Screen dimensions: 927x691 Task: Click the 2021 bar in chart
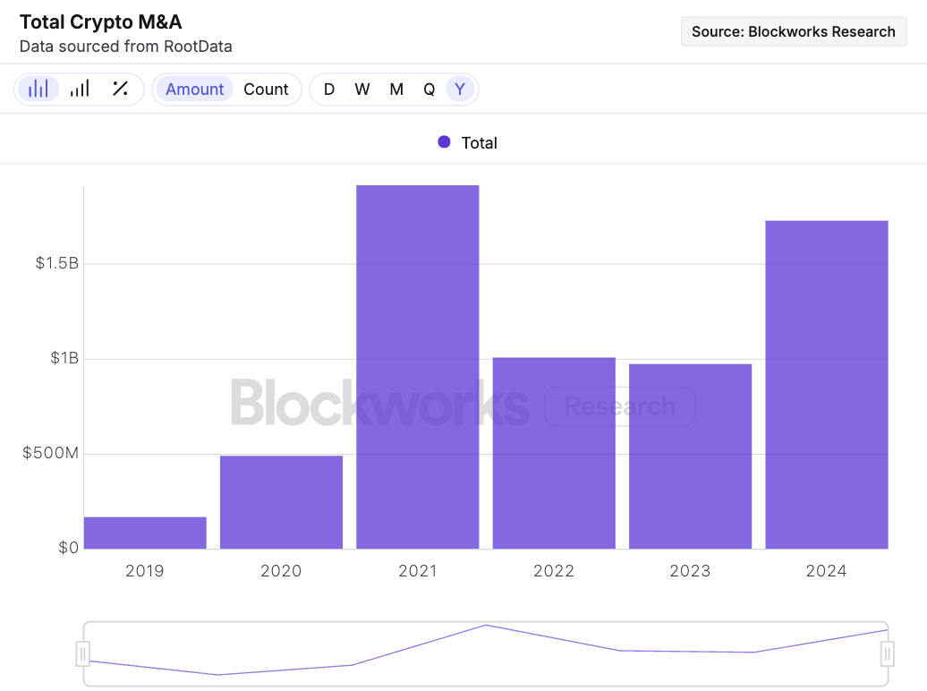pos(418,367)
